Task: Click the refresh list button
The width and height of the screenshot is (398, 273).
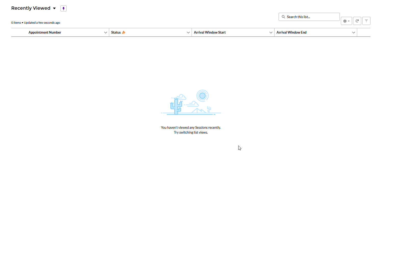Action: point(357,21)
